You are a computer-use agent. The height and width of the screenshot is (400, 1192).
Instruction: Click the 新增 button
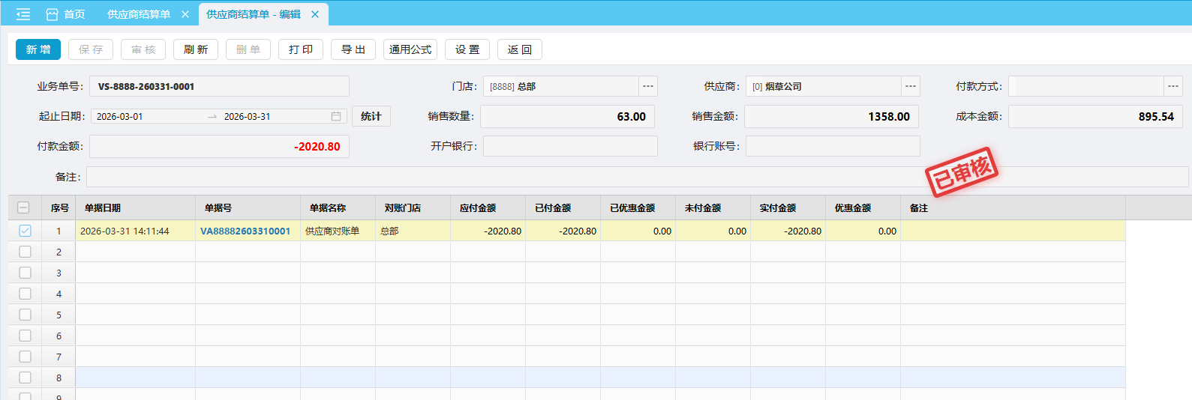pyautogui.click(x=38, y=49)
